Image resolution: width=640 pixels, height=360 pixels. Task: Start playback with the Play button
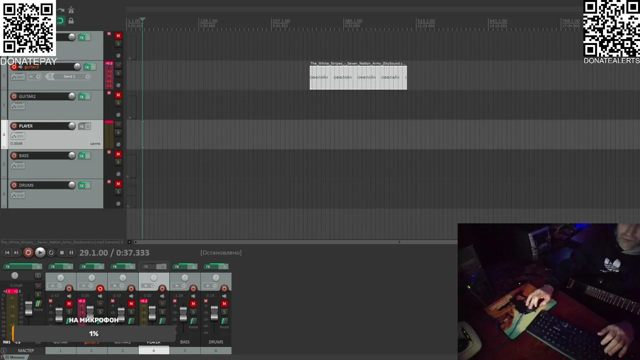click(40, 252)
